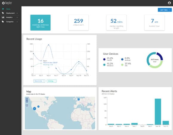Image resolution: width=173 pixels, height=135 pixels.
Task: Click the Sep 4 hours-in-use data point
Action: 33,54
